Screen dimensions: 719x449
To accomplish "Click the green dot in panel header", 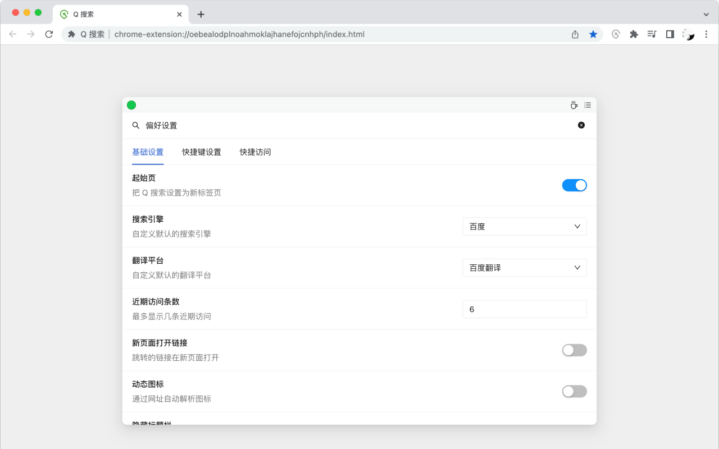I will coord(131,105).
